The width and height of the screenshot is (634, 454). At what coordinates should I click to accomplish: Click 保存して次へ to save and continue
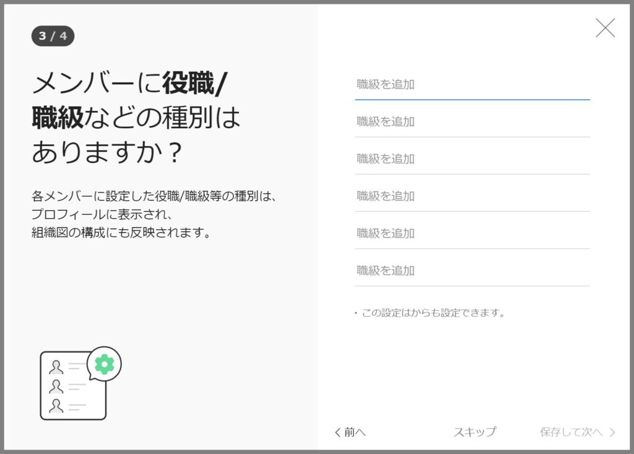[x=571, y=432]
